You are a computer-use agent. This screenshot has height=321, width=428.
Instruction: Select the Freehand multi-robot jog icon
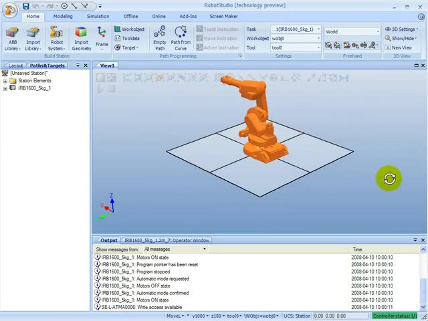[373, 45]
